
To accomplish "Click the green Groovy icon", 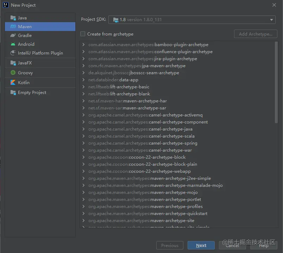I will click(x=13, y=72).
